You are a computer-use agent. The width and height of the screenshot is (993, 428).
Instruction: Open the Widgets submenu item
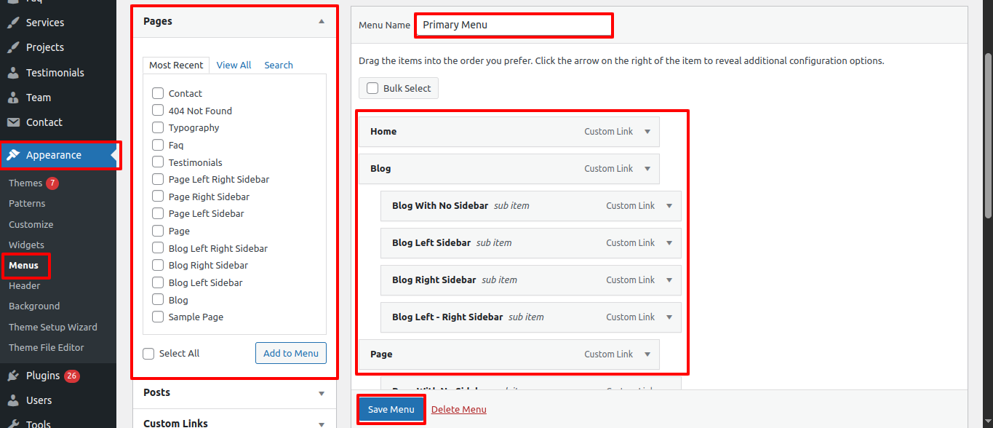26,245
